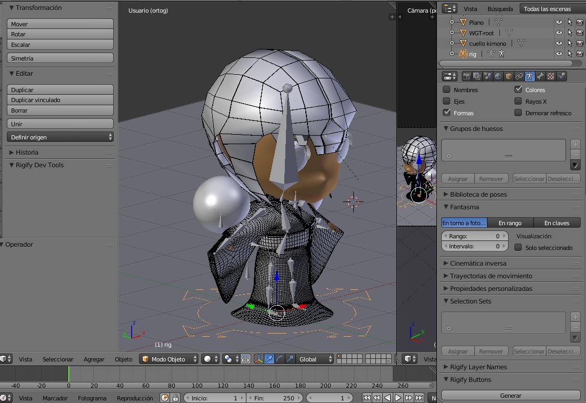Click the Fin frame input field
The image size is (586, 403).
(x=274, y=398)
